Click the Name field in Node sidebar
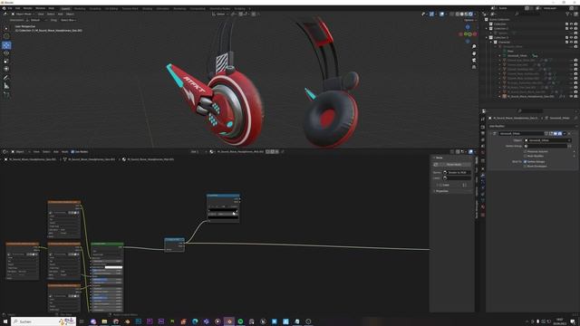 [x=457, y=173]
